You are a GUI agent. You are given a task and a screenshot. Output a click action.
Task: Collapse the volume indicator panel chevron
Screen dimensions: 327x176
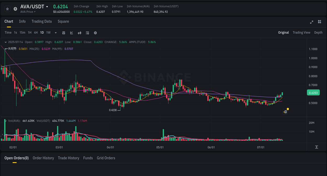tap(5, 120)
